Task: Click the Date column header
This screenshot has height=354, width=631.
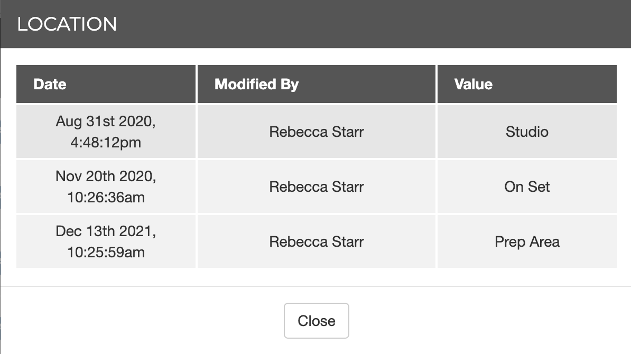Action: [50, 84]
